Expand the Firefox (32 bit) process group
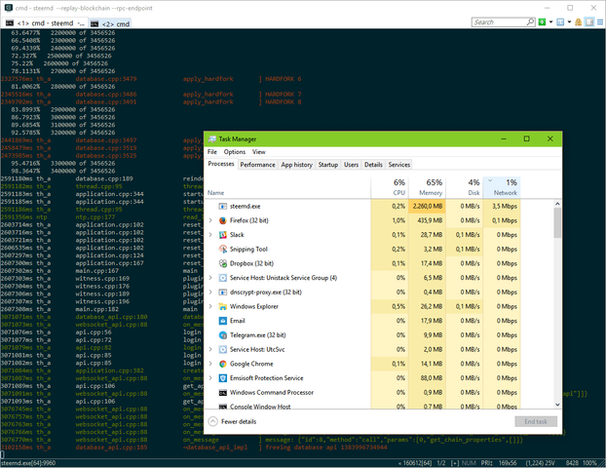 pyautogui.click(x=211, y=220)
